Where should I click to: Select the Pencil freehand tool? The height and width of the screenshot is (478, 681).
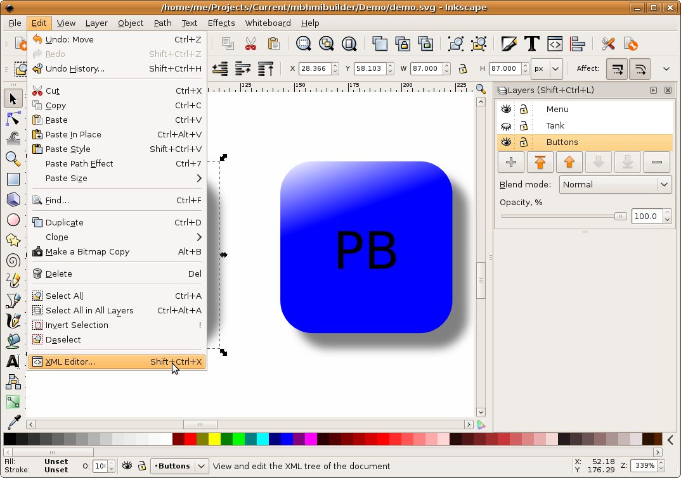click(13, 280)
